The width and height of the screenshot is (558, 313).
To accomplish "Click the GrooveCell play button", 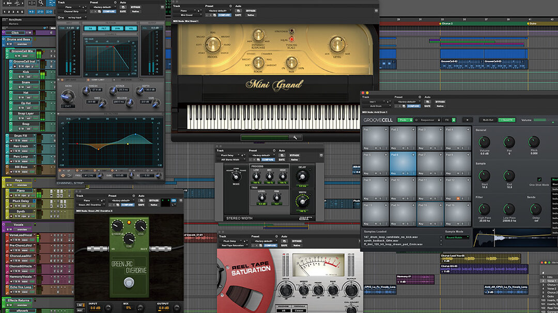I will click(x=467, y=120).
